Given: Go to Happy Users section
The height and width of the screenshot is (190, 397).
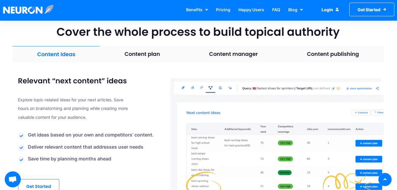Looking at the screenshot, I should pyautogui.click(x=251, y=10).
